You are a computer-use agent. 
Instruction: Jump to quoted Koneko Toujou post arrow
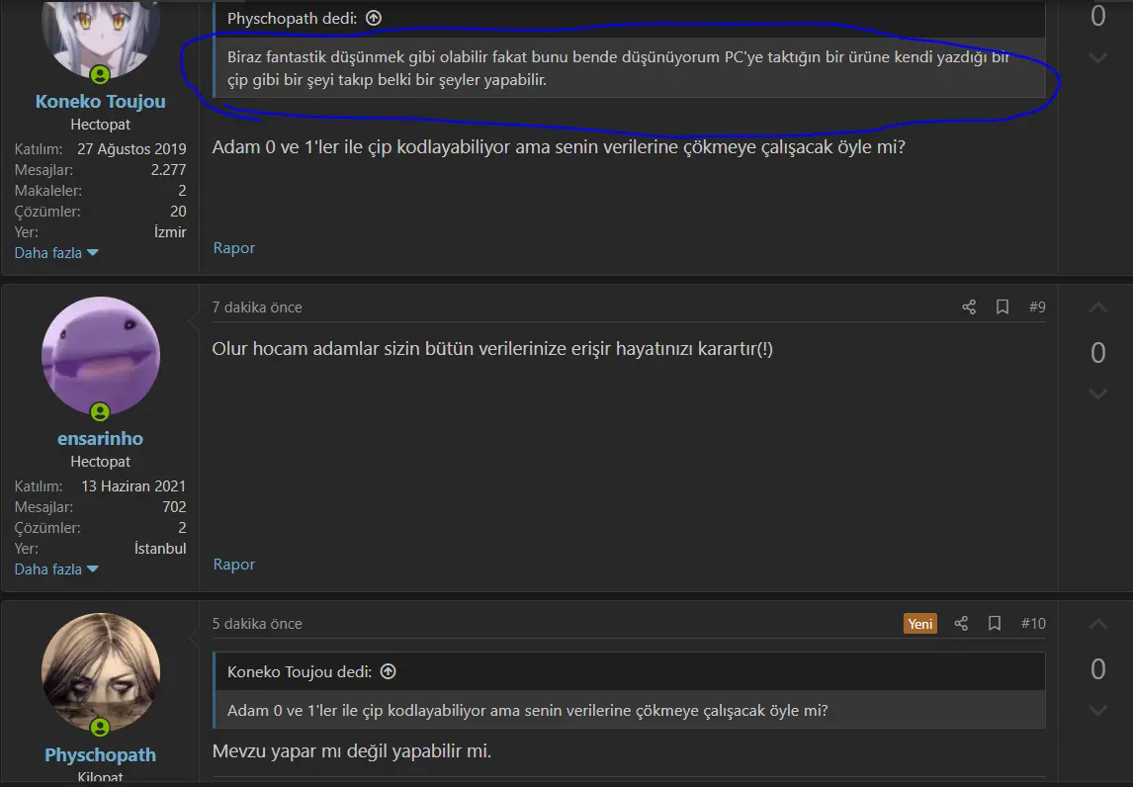(388, 671)
